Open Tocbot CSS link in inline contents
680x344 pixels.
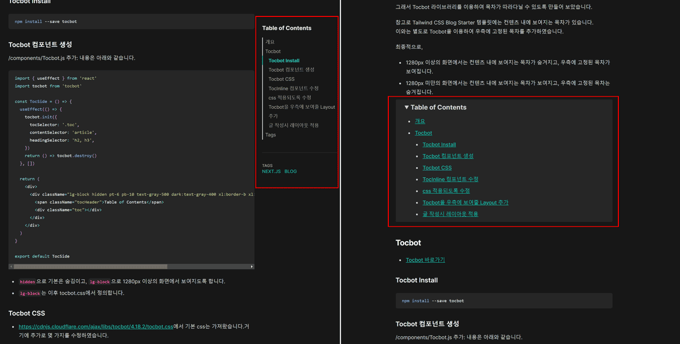point(437,168)
